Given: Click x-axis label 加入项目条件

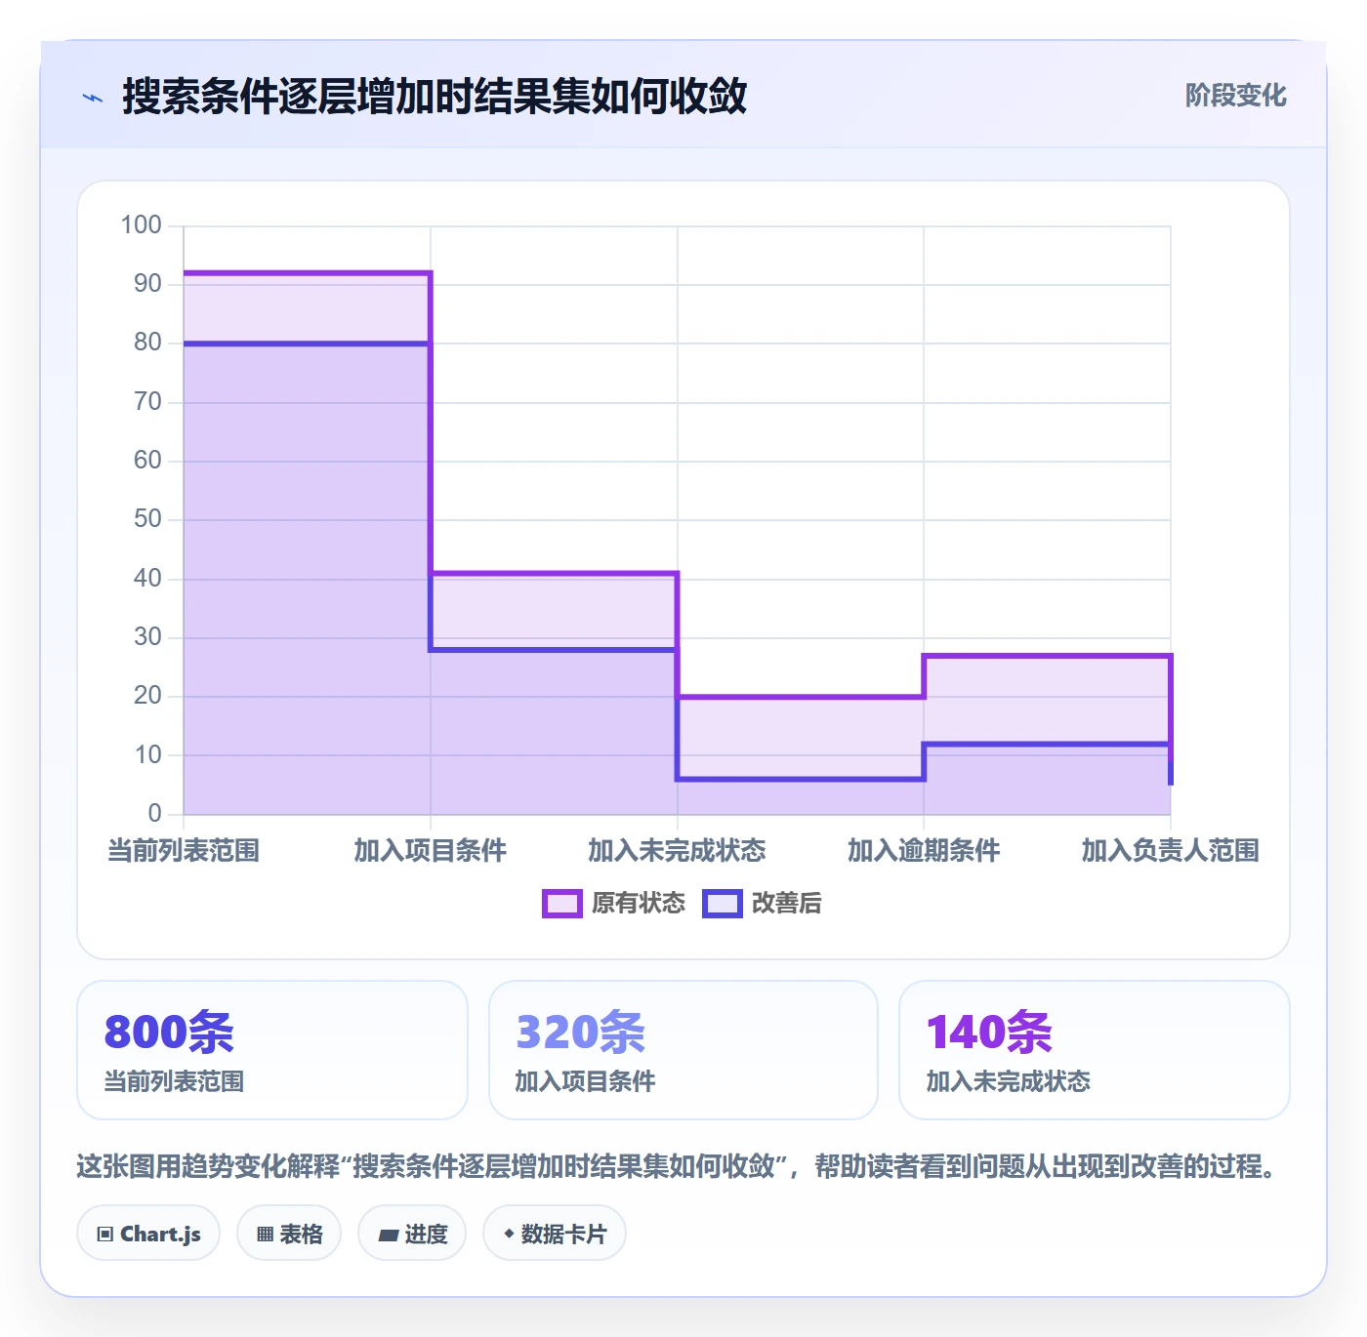Looking at the screenshot, I should pyautogui.click(x=431, y=851).
